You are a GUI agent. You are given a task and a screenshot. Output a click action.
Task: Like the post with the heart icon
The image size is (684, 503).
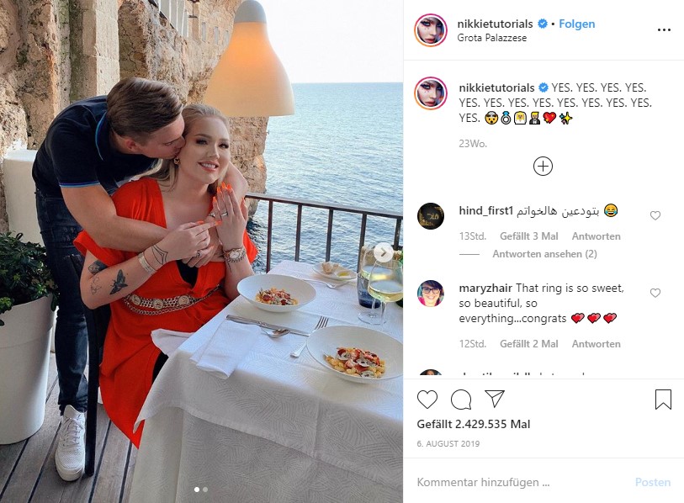point(427,399)
